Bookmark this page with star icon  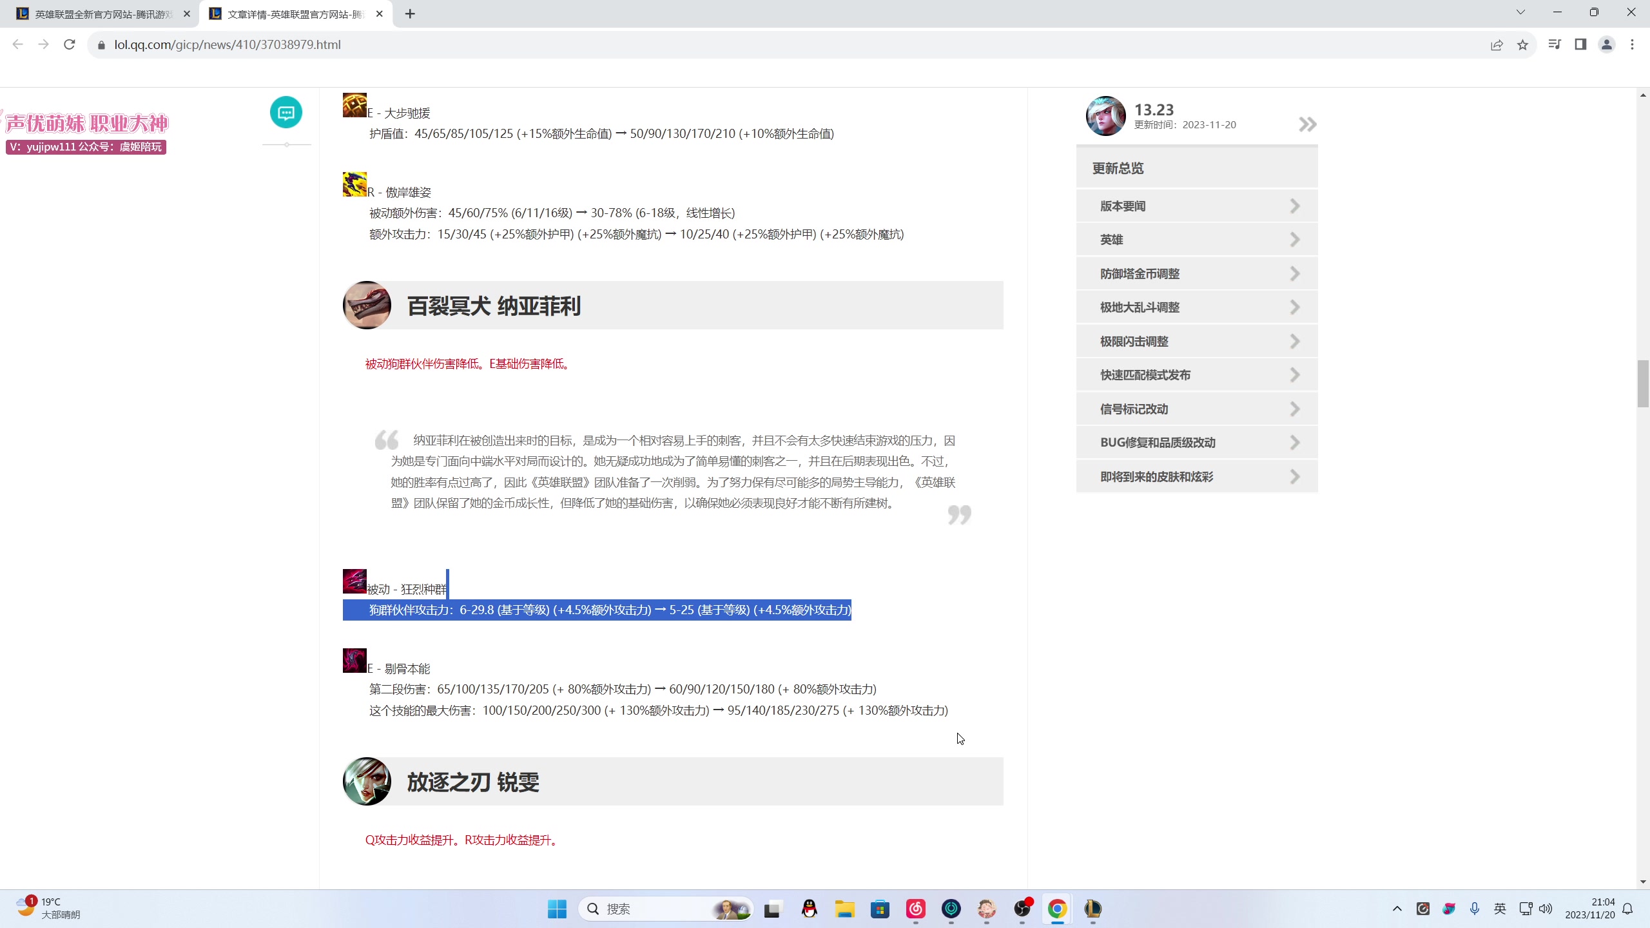[1522, 44]
